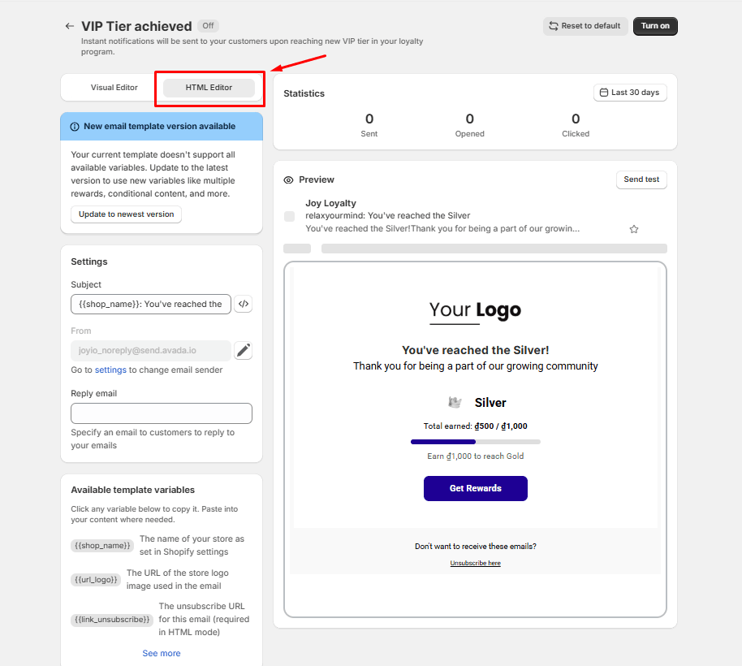Click the Send test button
This screenshot has height=666, width=742.
(641, 179)
